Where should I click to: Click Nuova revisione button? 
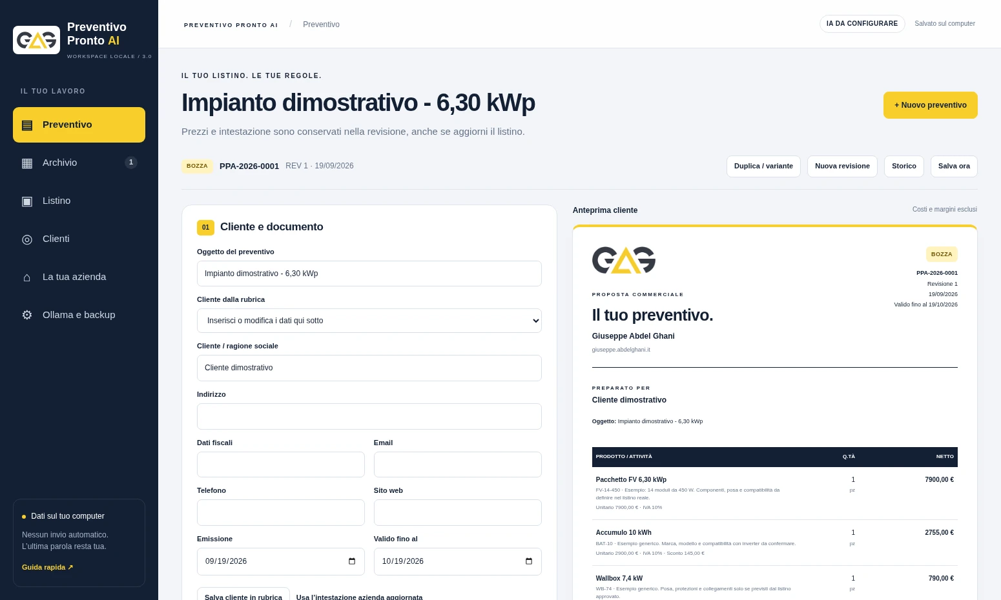coord(842,166)
